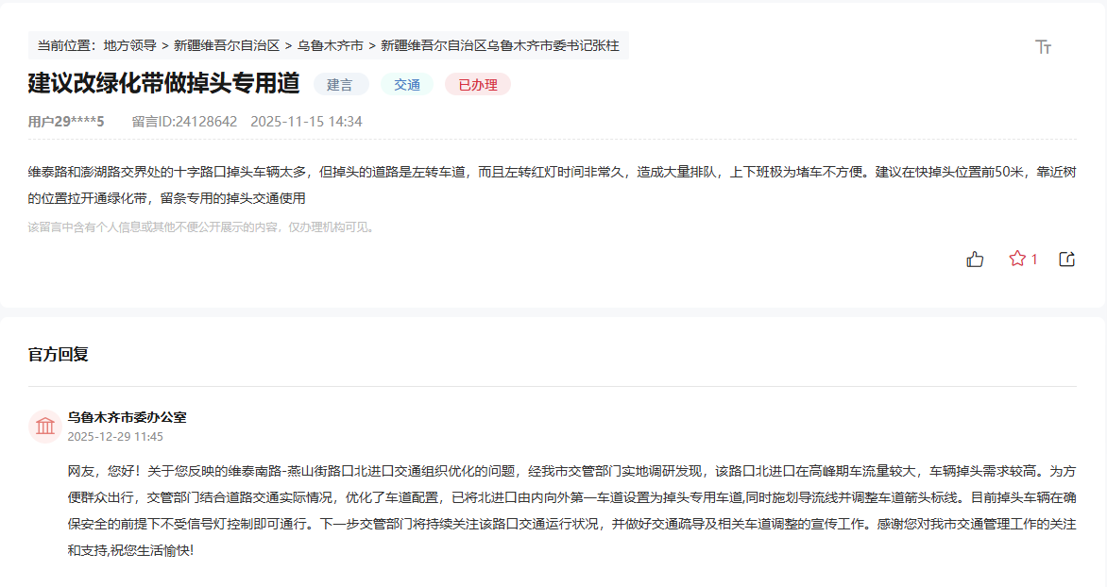Viewport: 1107px width, 587px height.
Task: Open the font size adjustment icon
Action: [1043, 46]
